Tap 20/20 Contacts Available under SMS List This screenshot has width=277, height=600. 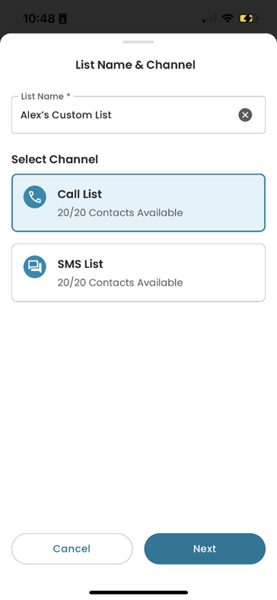[x=120, y=282]
